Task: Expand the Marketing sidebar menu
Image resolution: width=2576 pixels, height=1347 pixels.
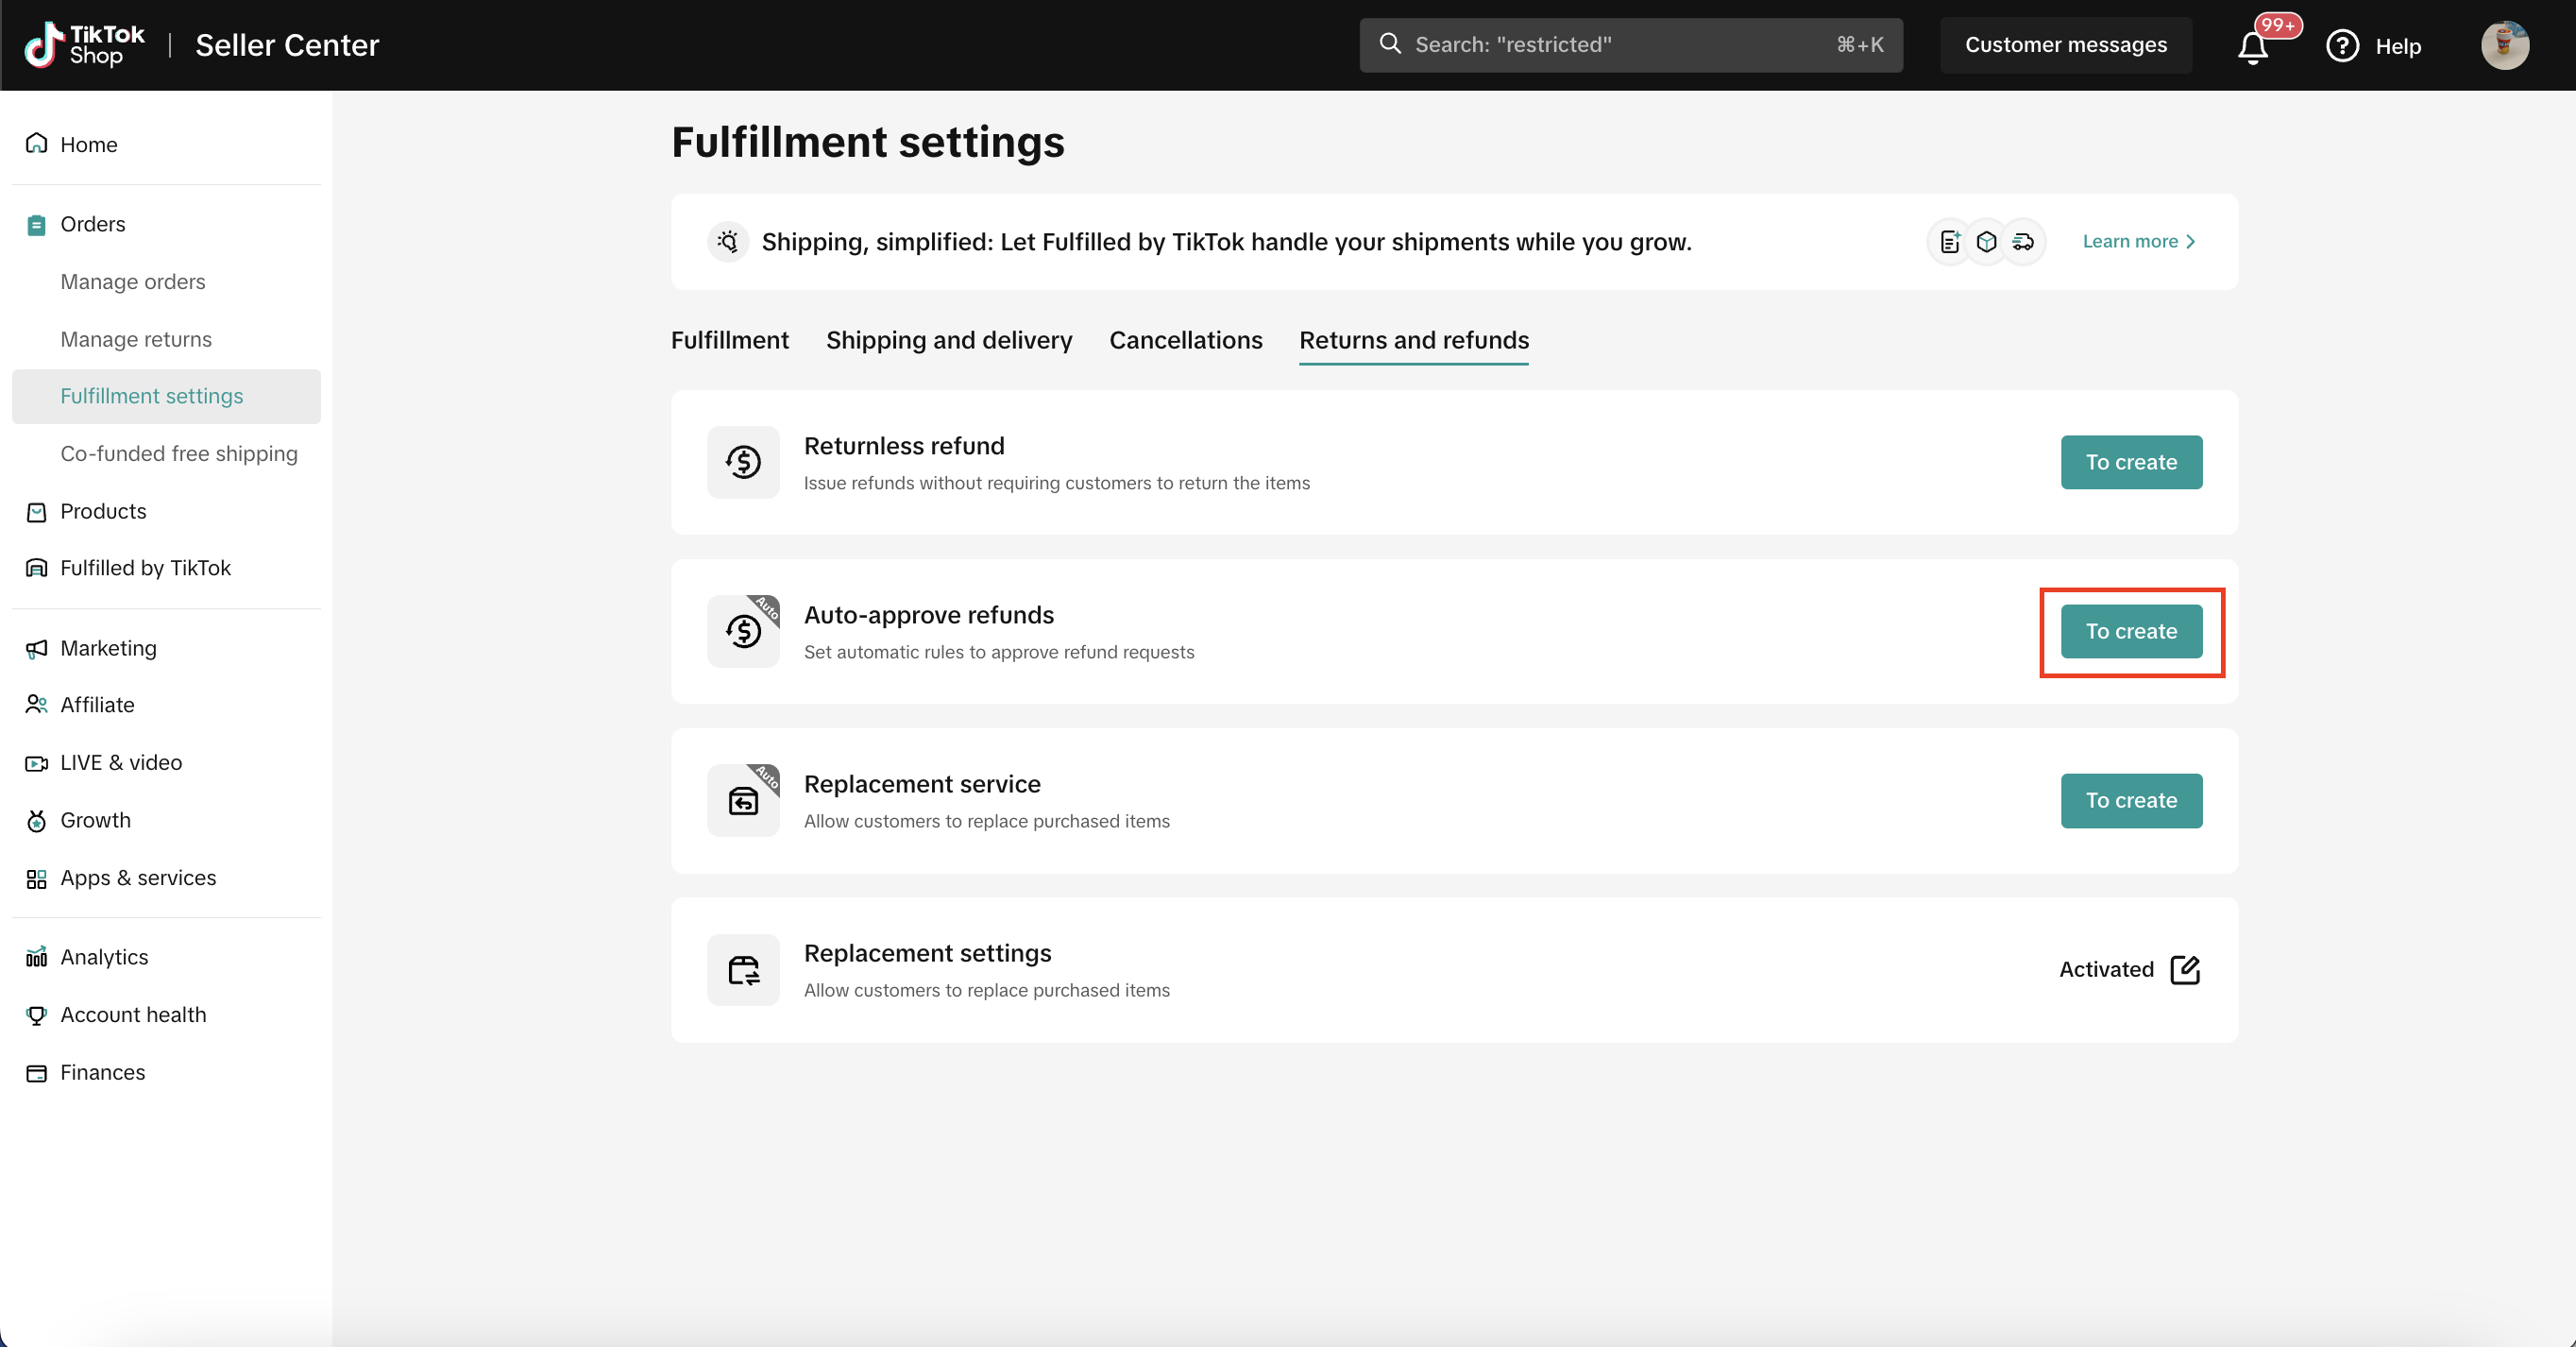Action: pyautogui.click(x=108, y=648)
